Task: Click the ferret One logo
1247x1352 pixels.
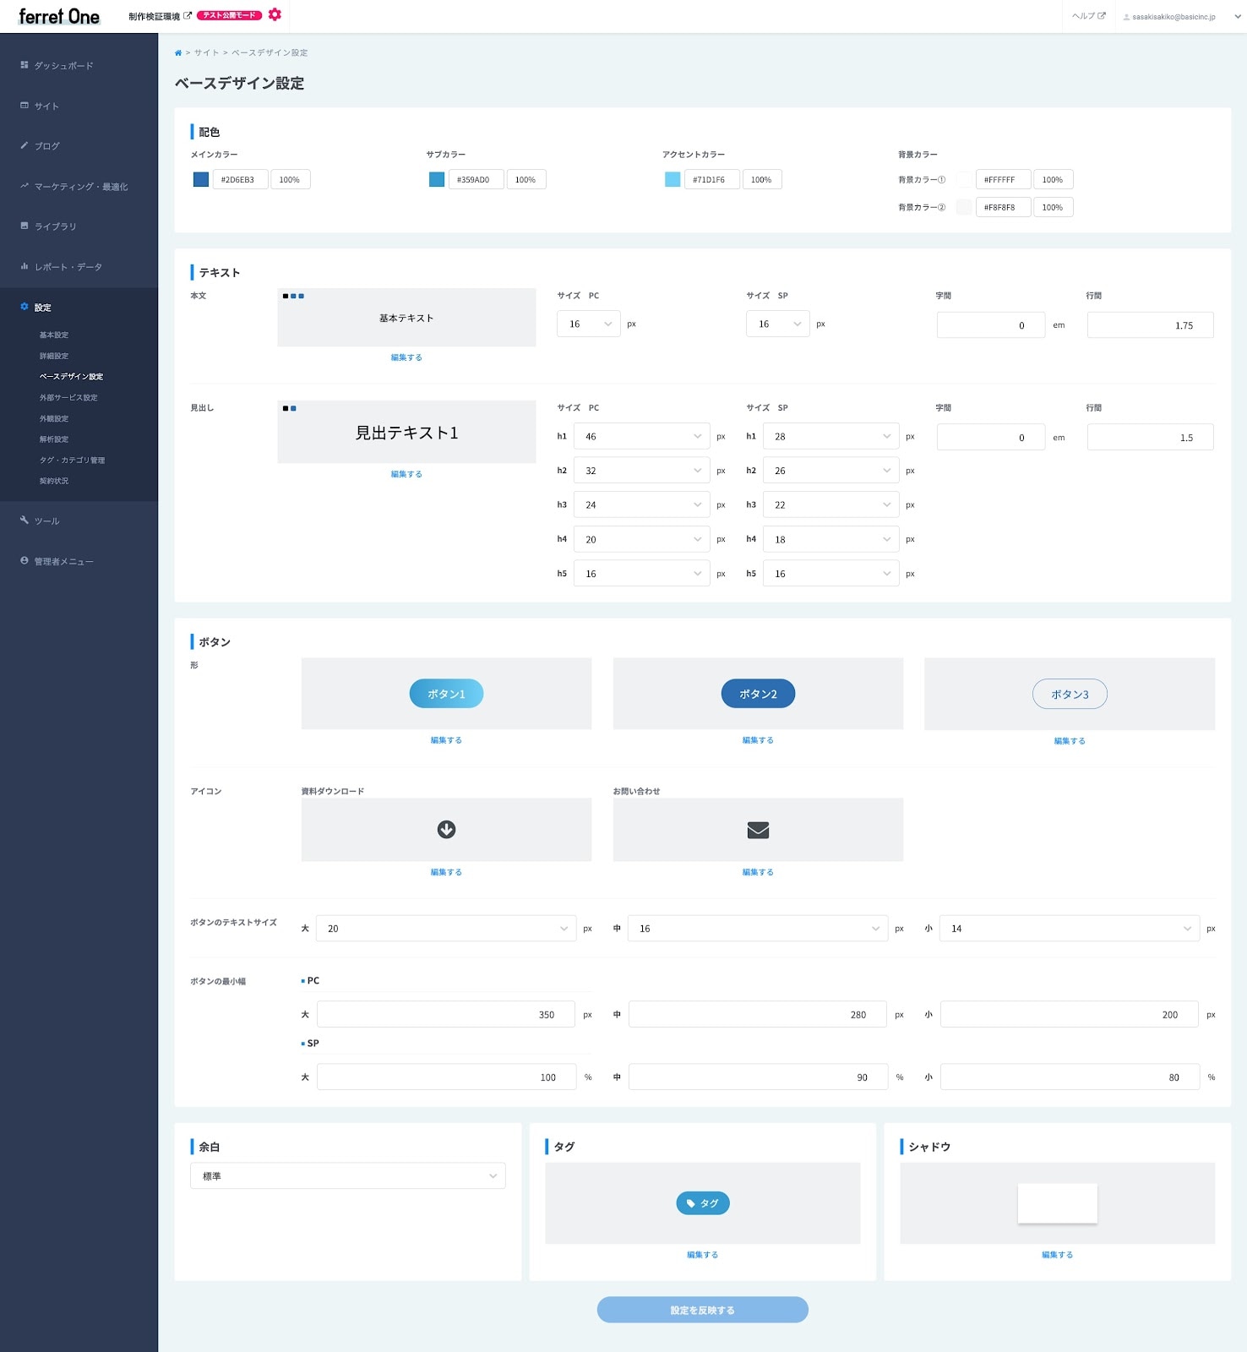Action: [59, 16]
